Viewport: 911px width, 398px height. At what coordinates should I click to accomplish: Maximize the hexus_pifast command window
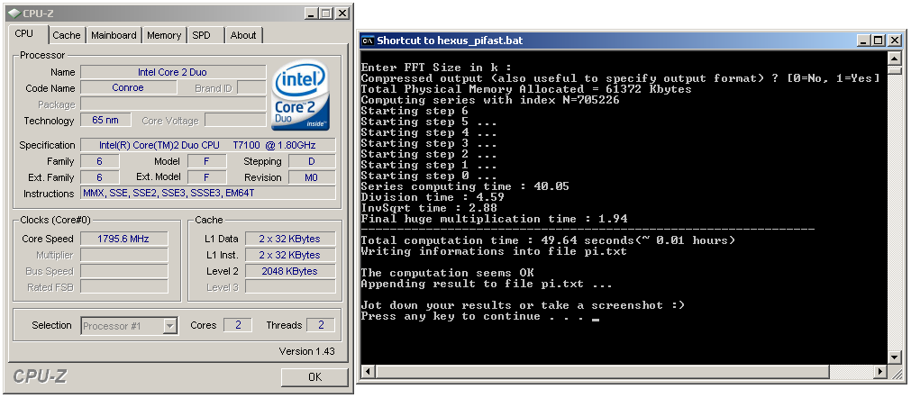[x=879, y=41]
